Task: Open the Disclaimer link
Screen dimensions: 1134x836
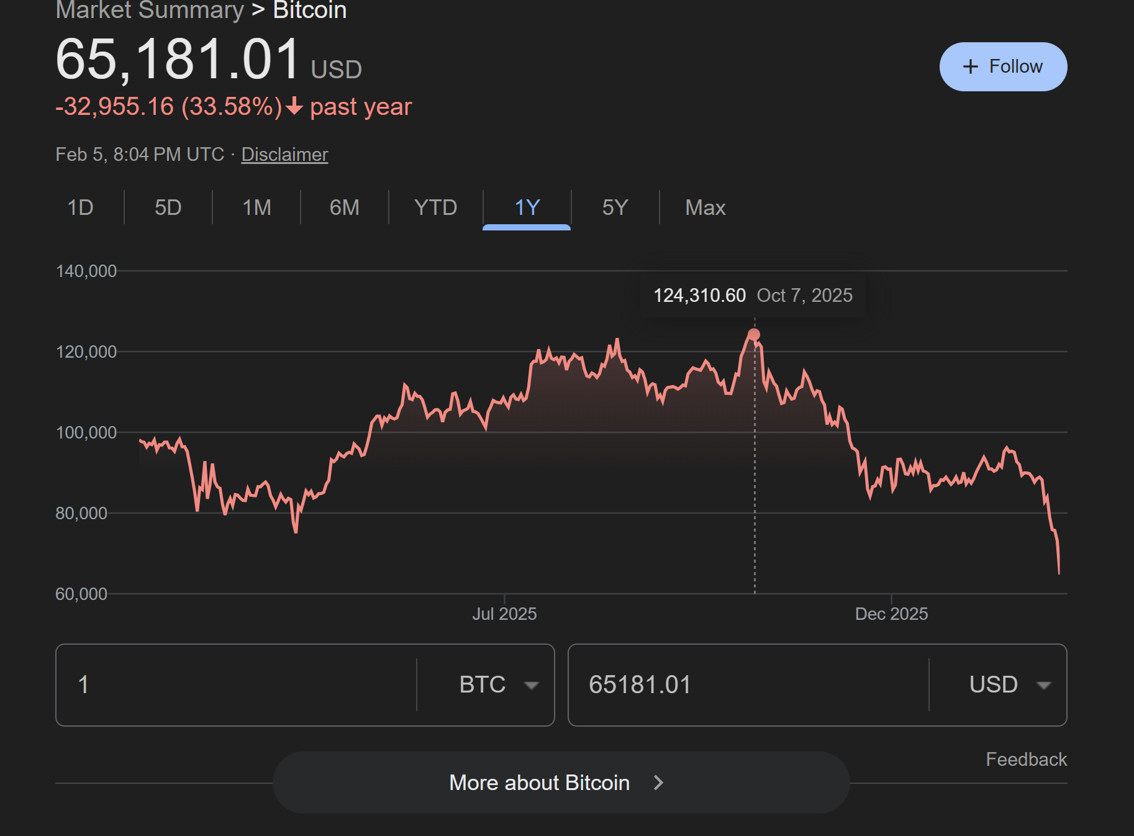Action: click(x=284, y=155)
